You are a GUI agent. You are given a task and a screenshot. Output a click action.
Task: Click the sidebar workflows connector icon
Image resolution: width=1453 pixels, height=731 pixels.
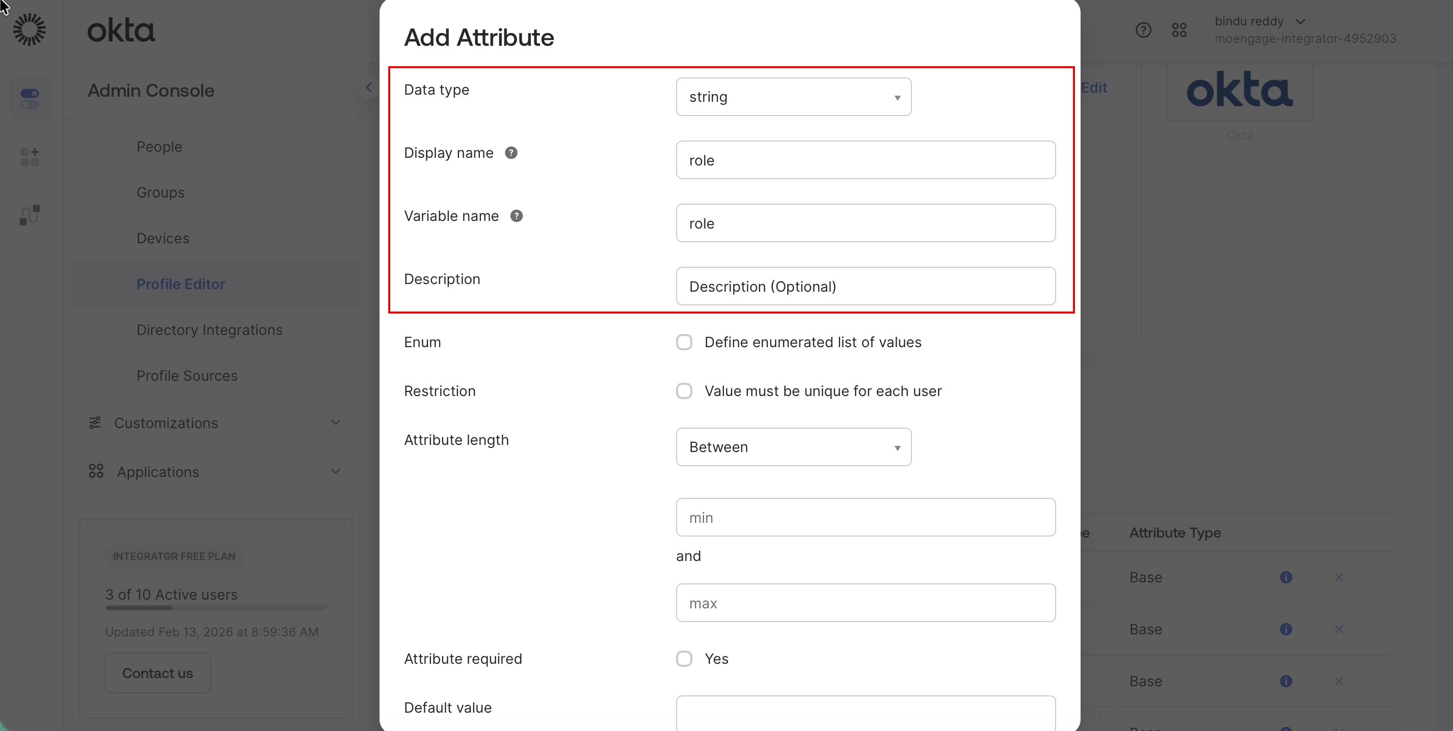click(30, 215)
